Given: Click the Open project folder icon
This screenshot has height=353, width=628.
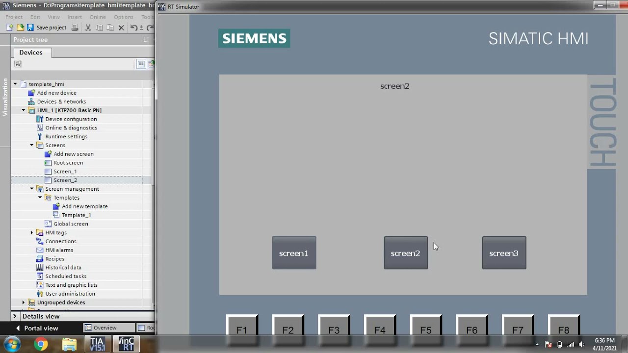Looking at the screenshot, I should coord(21,27).
